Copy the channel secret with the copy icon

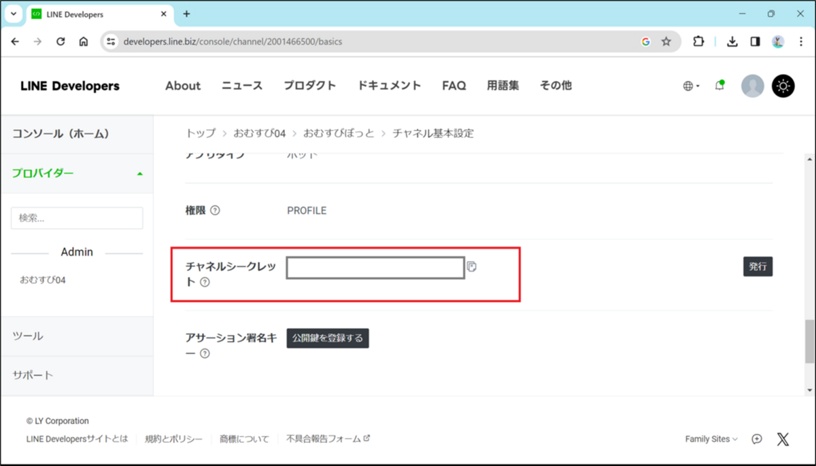point(472,267)
